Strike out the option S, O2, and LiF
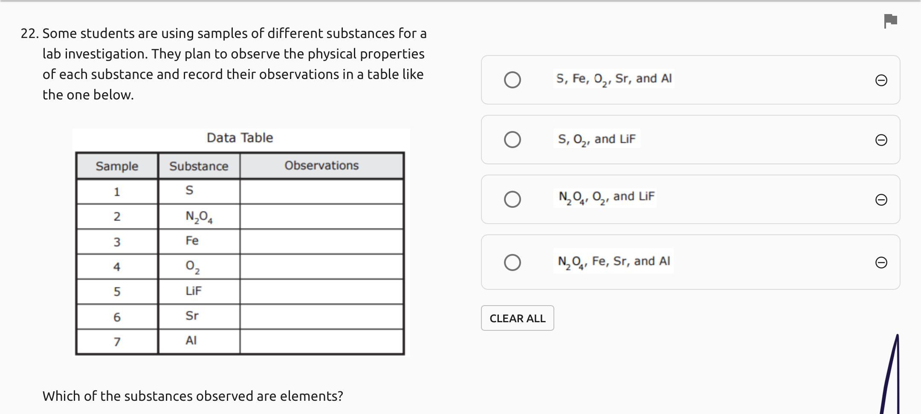This screenshot has height=414, width=921. point(881,140)
